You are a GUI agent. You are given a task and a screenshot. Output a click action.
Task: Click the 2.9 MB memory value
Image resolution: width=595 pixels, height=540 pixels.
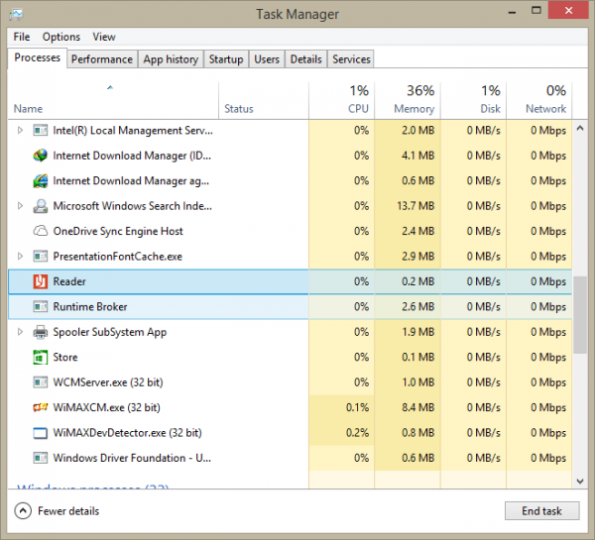(x=418, y=257)
